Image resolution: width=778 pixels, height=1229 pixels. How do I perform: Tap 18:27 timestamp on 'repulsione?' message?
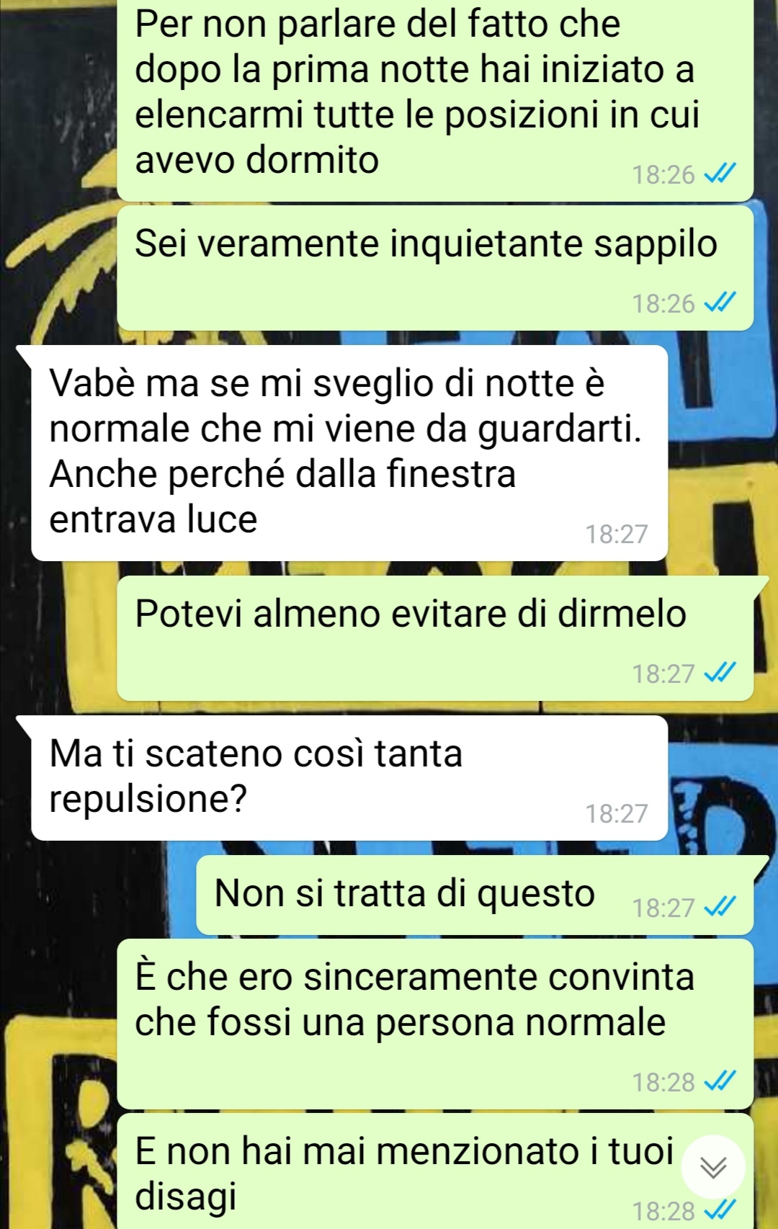pyautogui.click(x=617, y=813)
